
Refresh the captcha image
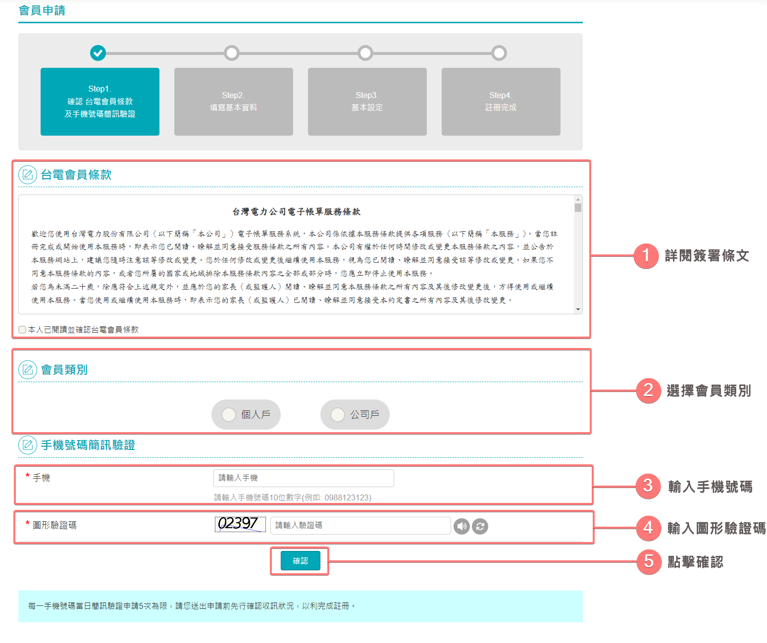[480, 526]
